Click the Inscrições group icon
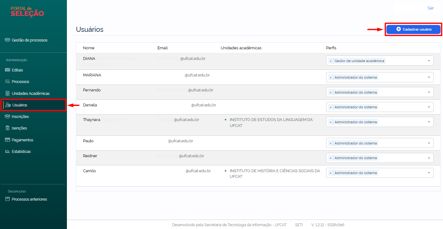This screenshot has height=229, width=443. point(8,116)
